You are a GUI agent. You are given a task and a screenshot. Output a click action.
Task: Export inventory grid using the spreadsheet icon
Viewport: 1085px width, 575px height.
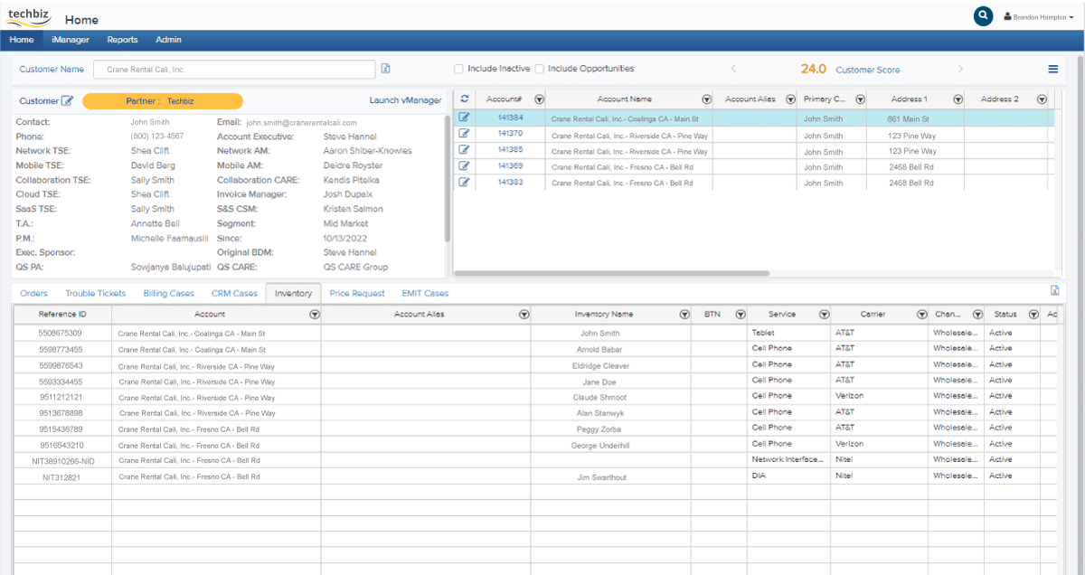(x=1054, y=290)
